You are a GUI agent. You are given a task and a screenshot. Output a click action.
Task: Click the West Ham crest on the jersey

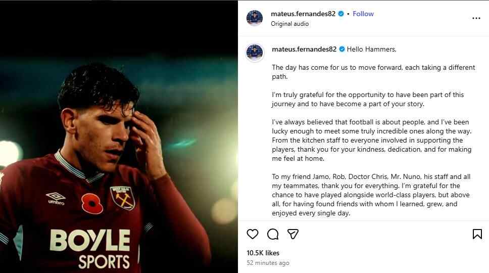[x=123, y=198]
